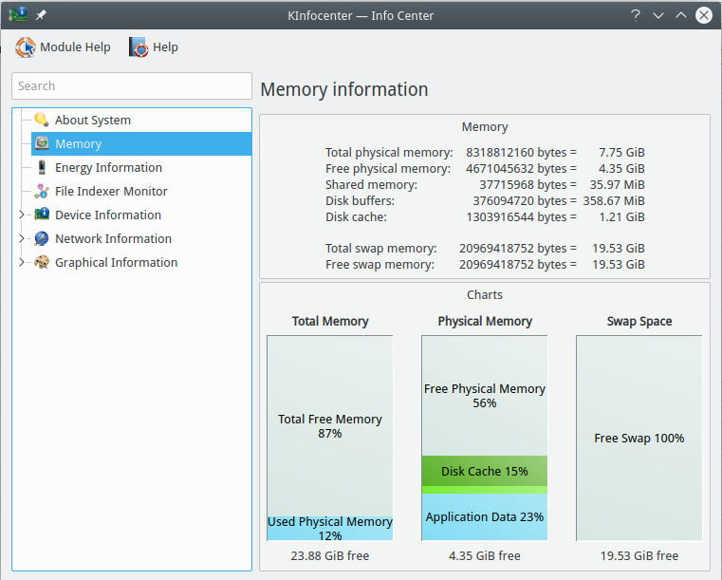Viewport: 722px width, 580px height.
Task: Click the Disk Cache 15% green segment
Action: pos(485,471)
